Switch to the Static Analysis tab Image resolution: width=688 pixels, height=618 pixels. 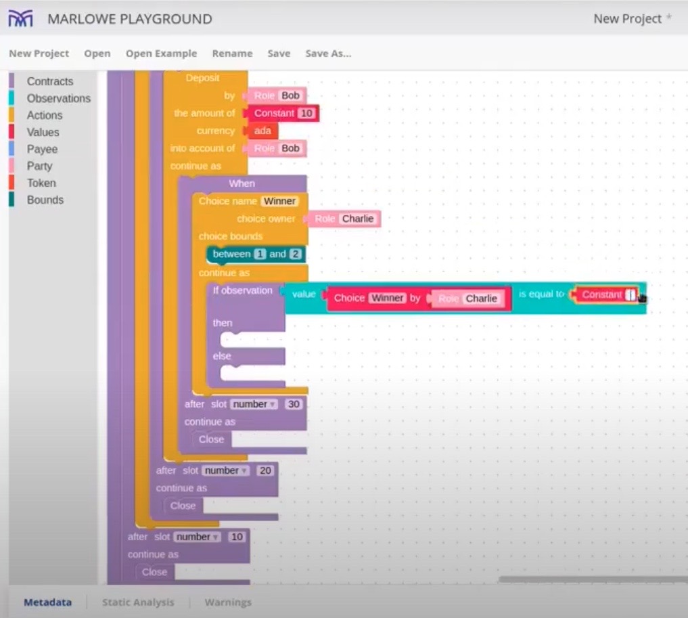click(138, 602)
